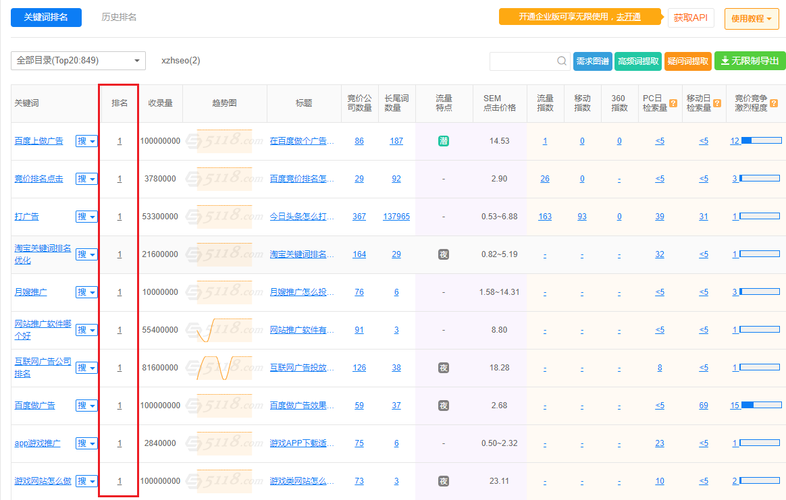Click the green 潜 badge for 百度上做广告
786x500 pixels.
444,141
